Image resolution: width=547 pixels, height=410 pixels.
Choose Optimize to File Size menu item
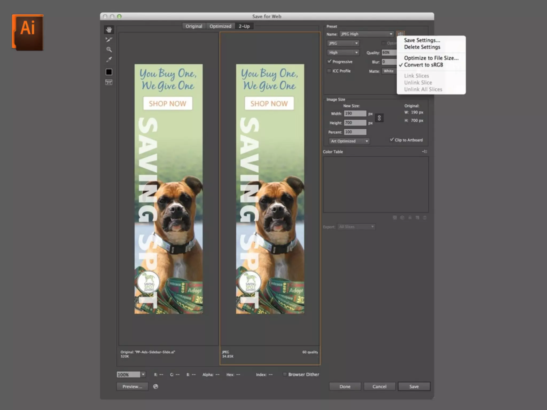pos(431,58)
